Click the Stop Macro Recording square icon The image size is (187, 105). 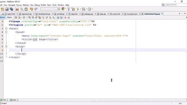click(69, 17)
